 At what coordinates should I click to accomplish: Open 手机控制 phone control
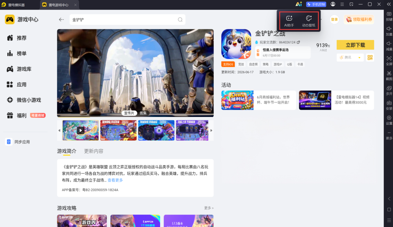click(x=316, y=4)
